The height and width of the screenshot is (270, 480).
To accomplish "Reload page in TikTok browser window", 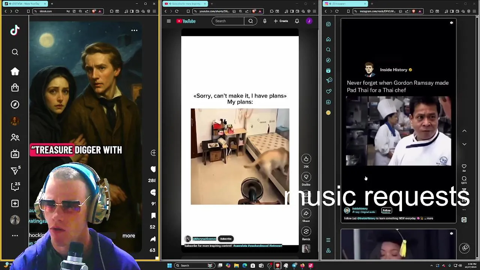I will tap(17, 11).
